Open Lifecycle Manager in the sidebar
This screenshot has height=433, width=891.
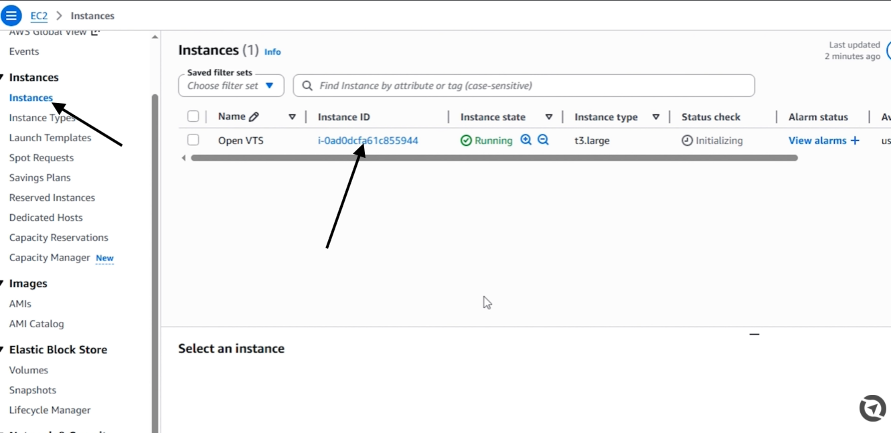50,410
